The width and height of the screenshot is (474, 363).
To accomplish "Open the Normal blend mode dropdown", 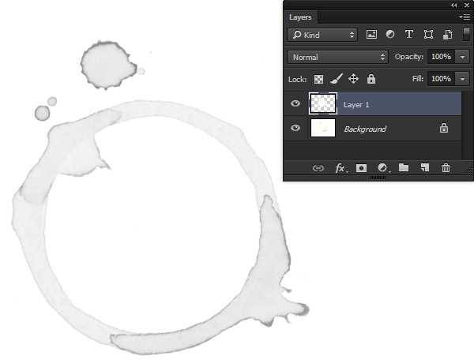I will pos(337,57).
